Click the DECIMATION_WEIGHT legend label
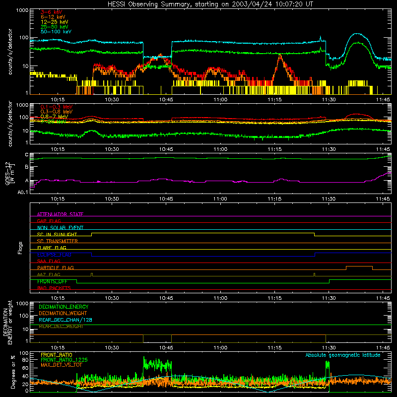 (63, 314)
